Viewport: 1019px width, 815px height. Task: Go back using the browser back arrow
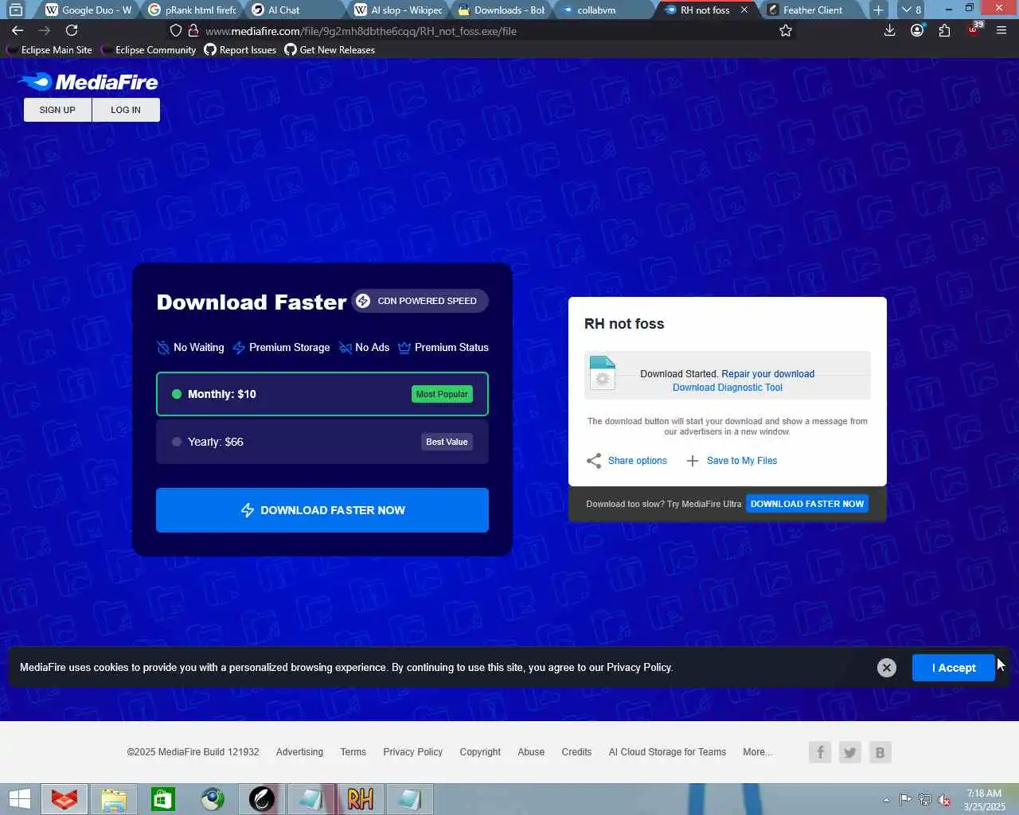click(x=18, y=30)
